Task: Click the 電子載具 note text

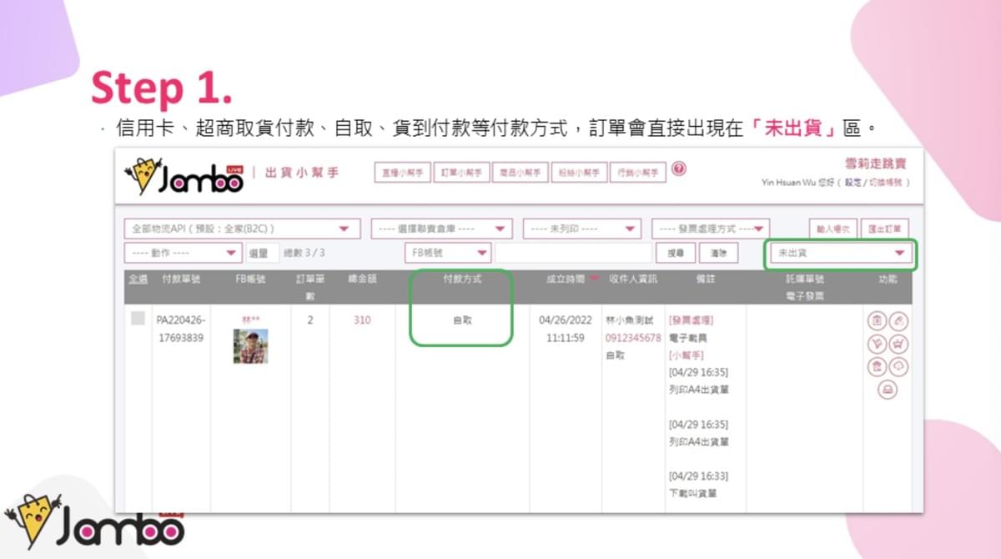Action: [x=687, y=338]
